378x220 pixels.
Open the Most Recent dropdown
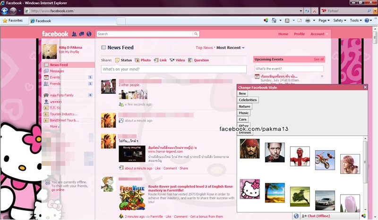click(231, 48)
